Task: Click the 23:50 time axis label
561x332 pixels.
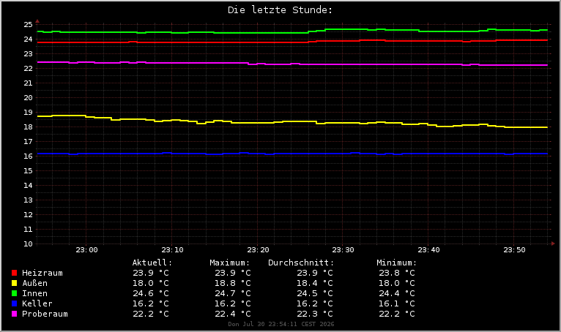Action: pyautogui.click(x=514, y=250)
